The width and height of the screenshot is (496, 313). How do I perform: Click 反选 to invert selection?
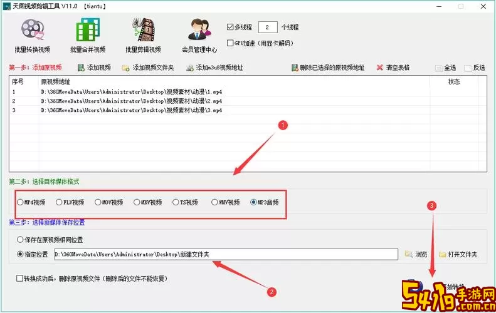click(x=475, y=68)
